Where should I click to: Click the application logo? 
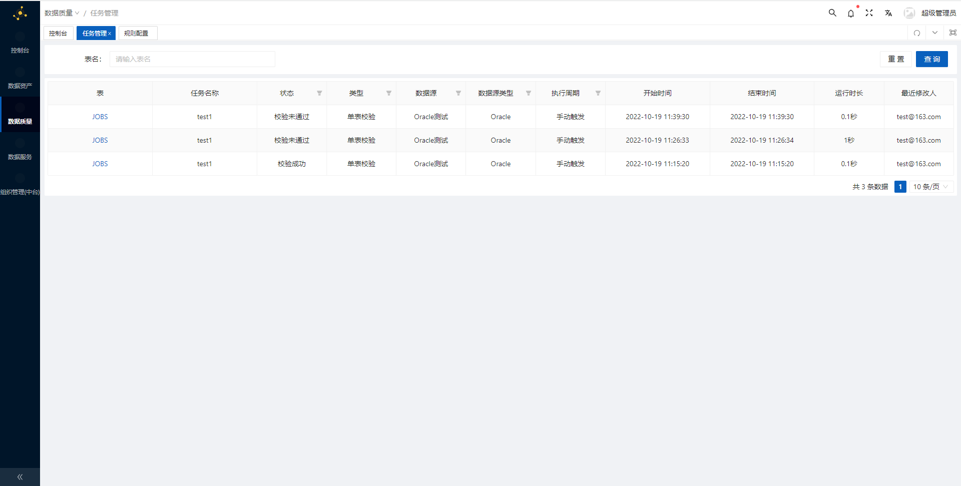pos(20,14)
